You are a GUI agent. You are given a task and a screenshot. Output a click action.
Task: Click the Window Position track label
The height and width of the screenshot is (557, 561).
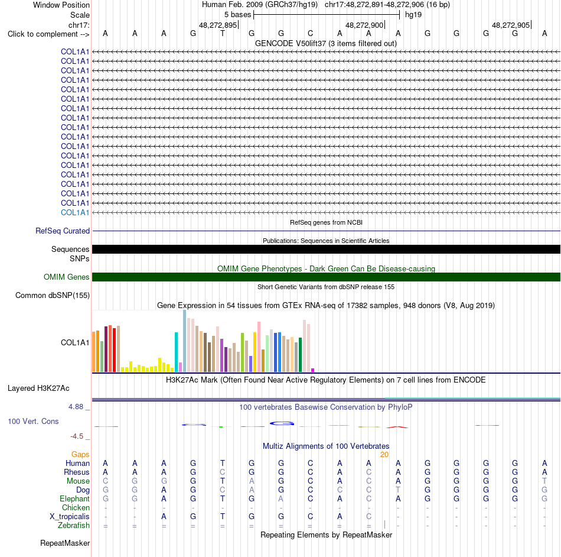[61, 5]
